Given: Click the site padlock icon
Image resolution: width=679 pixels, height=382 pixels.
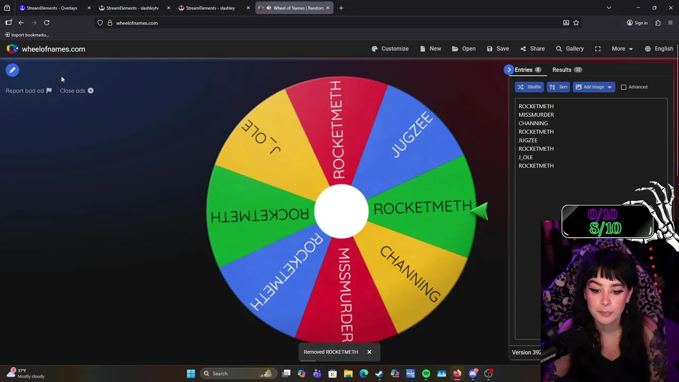Looking at the screenshot, I should 110,23.
